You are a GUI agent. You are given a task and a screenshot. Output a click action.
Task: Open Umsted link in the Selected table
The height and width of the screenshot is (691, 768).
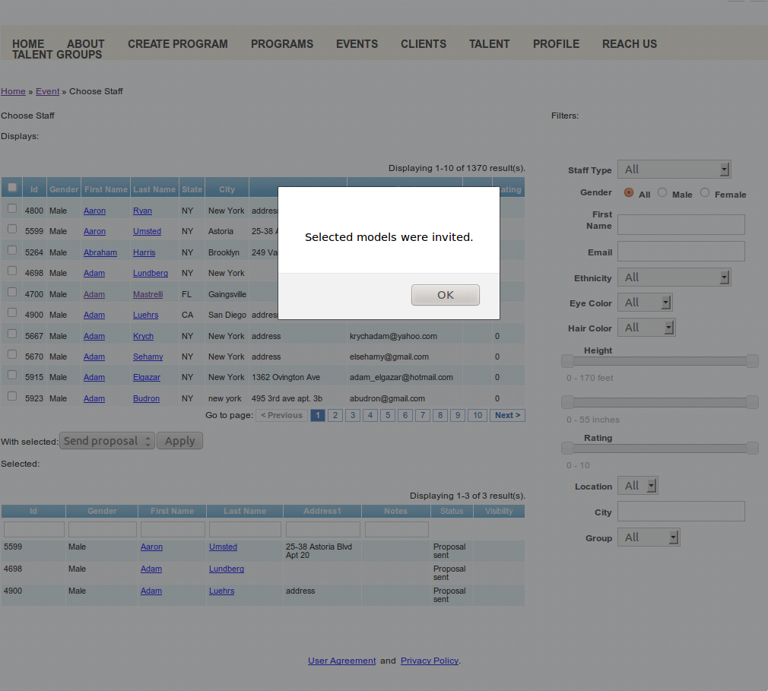pos(223,547)
